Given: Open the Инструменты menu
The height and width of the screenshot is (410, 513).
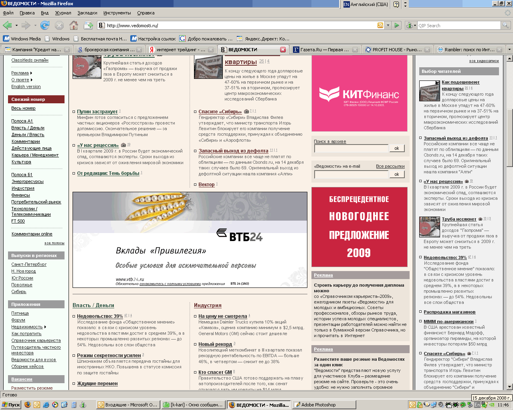Looking at the screenshot, I should [117, 13].
